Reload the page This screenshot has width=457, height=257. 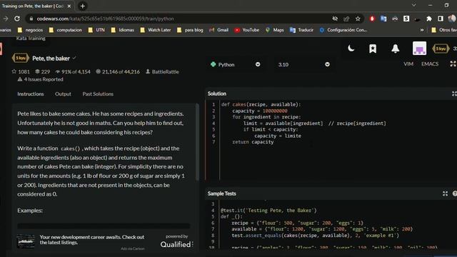tap(17, 19)
